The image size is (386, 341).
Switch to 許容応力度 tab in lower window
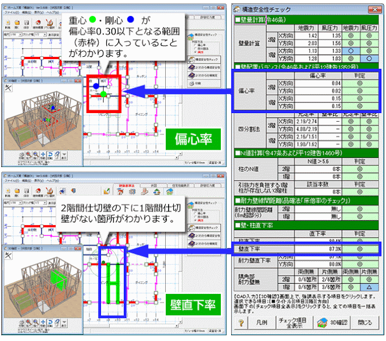tap(207, 185)
